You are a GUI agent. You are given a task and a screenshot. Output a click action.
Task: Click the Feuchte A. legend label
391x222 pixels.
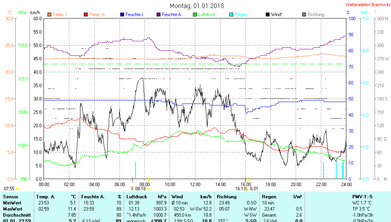pyautogui.click(x=172, y=15)
